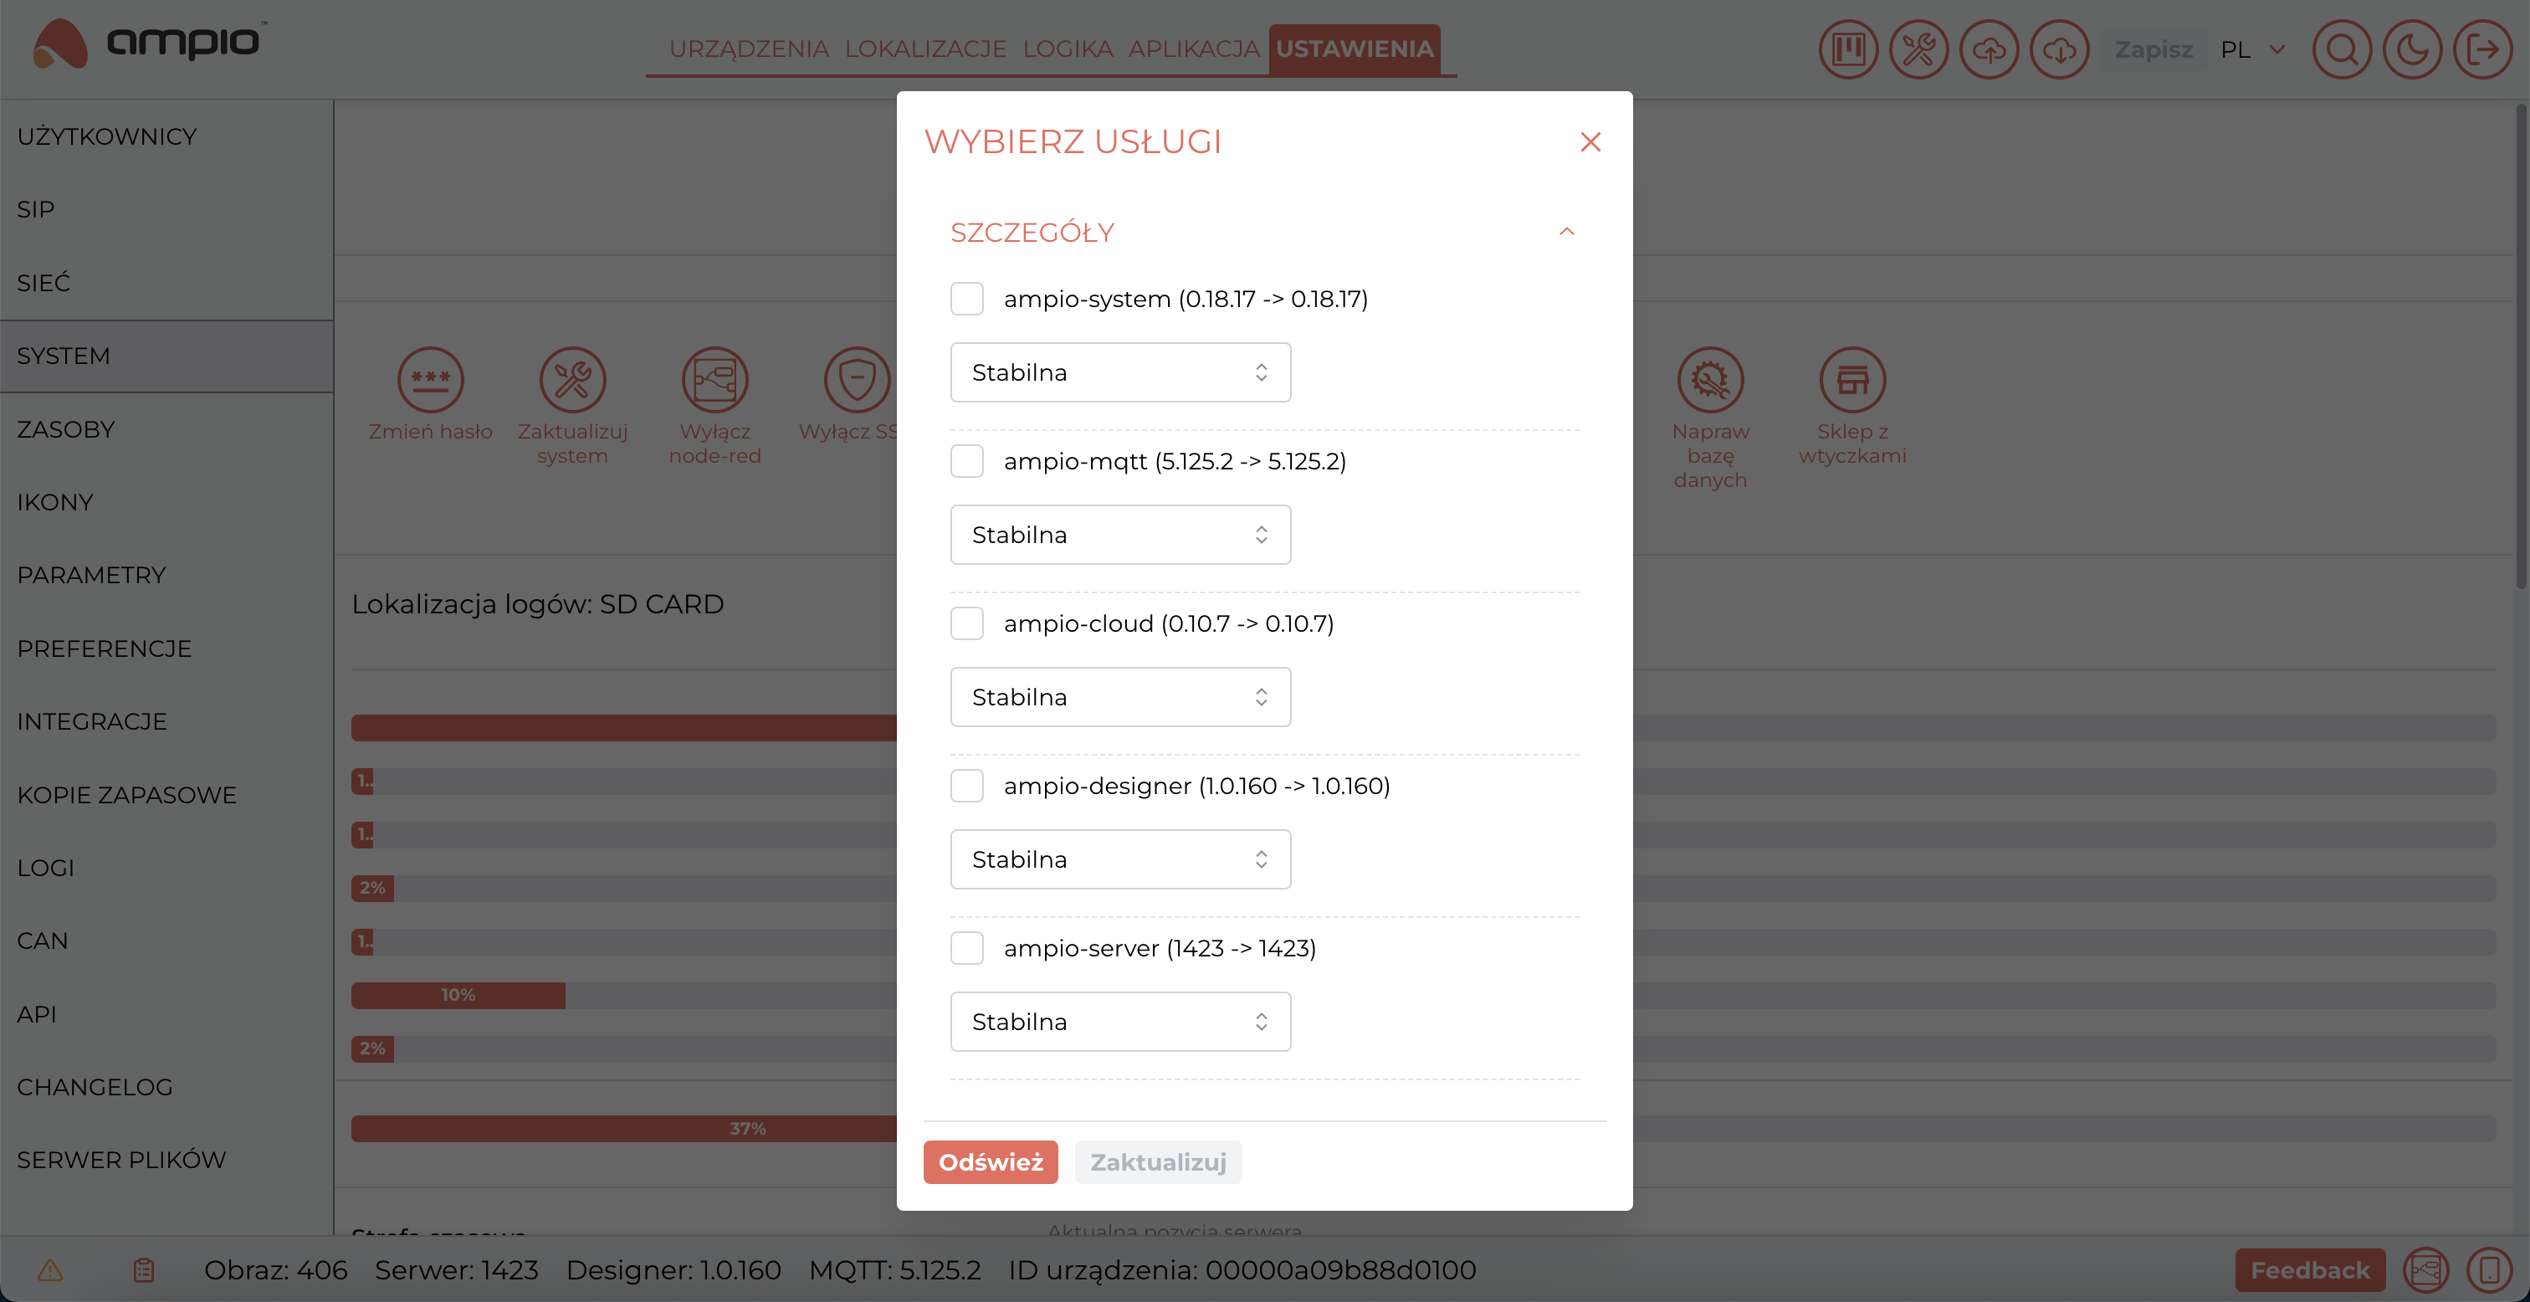Click the Feedback button

coord(2310,1270)
